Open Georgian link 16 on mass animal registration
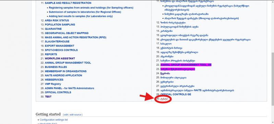 coord(205,40)
